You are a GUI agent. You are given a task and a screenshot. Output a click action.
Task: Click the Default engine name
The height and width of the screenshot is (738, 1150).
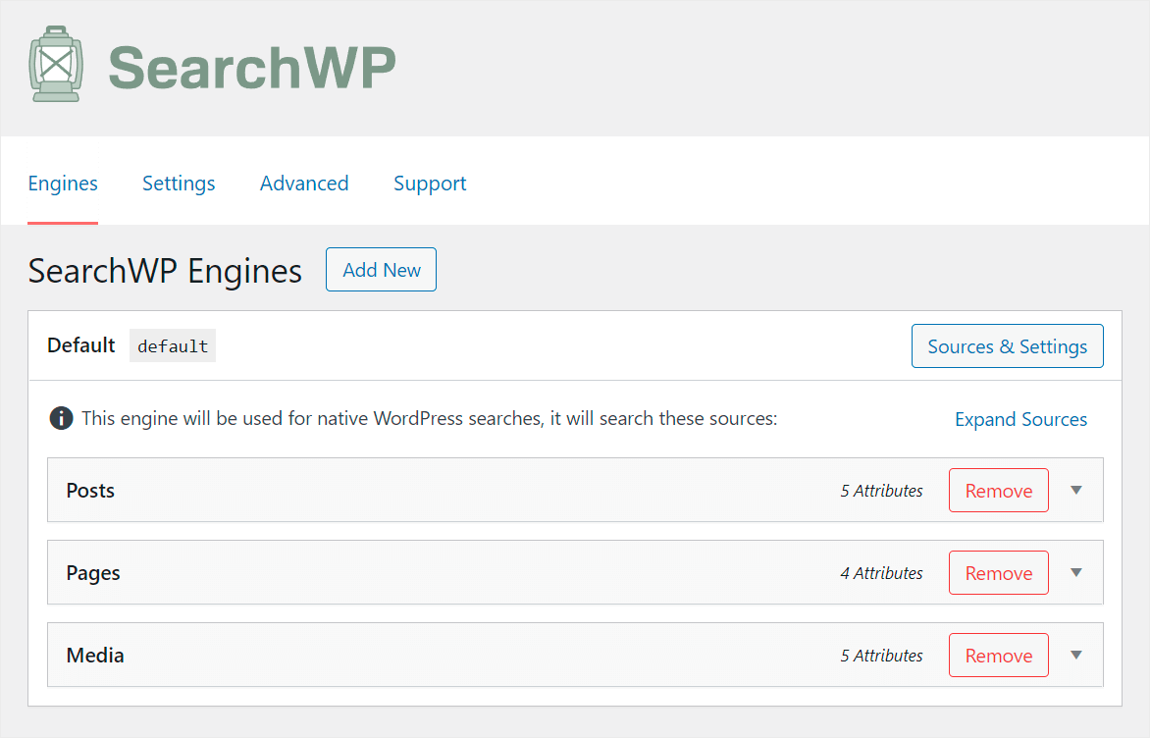click(80, 344)
